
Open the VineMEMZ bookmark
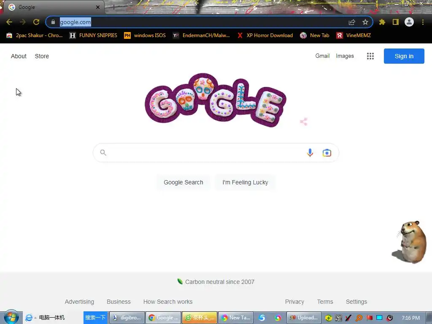(x=354, y=35)
